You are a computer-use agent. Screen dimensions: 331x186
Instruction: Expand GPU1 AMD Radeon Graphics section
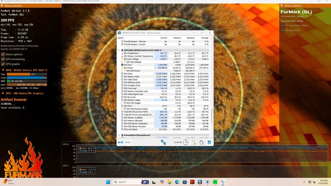[x=3, y=93]
